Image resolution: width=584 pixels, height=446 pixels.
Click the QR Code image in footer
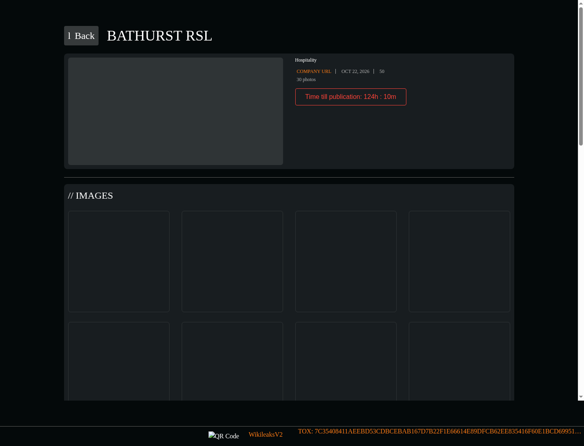[x=224, y=436]
